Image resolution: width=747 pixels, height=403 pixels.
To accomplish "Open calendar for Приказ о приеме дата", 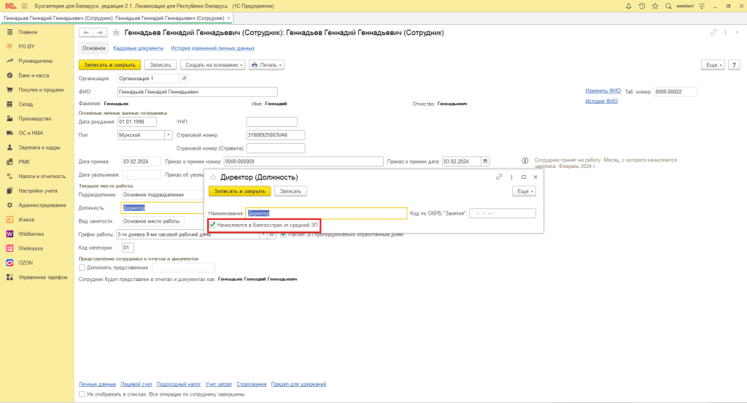I will (485, 161).
